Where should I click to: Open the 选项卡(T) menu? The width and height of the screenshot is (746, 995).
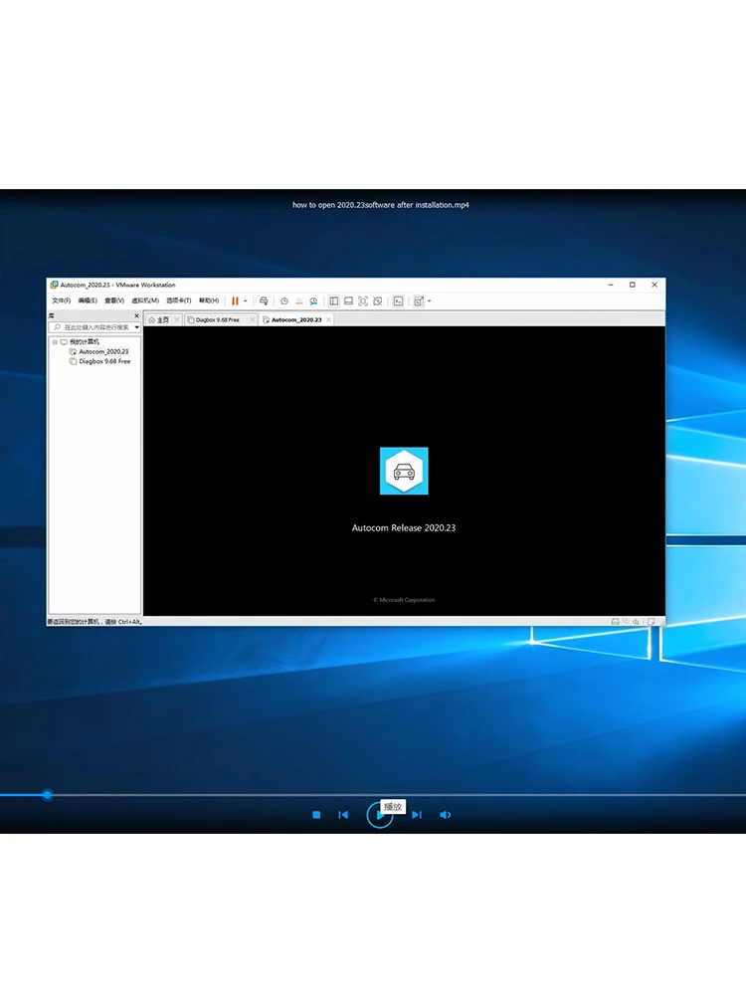pos(179,300)
